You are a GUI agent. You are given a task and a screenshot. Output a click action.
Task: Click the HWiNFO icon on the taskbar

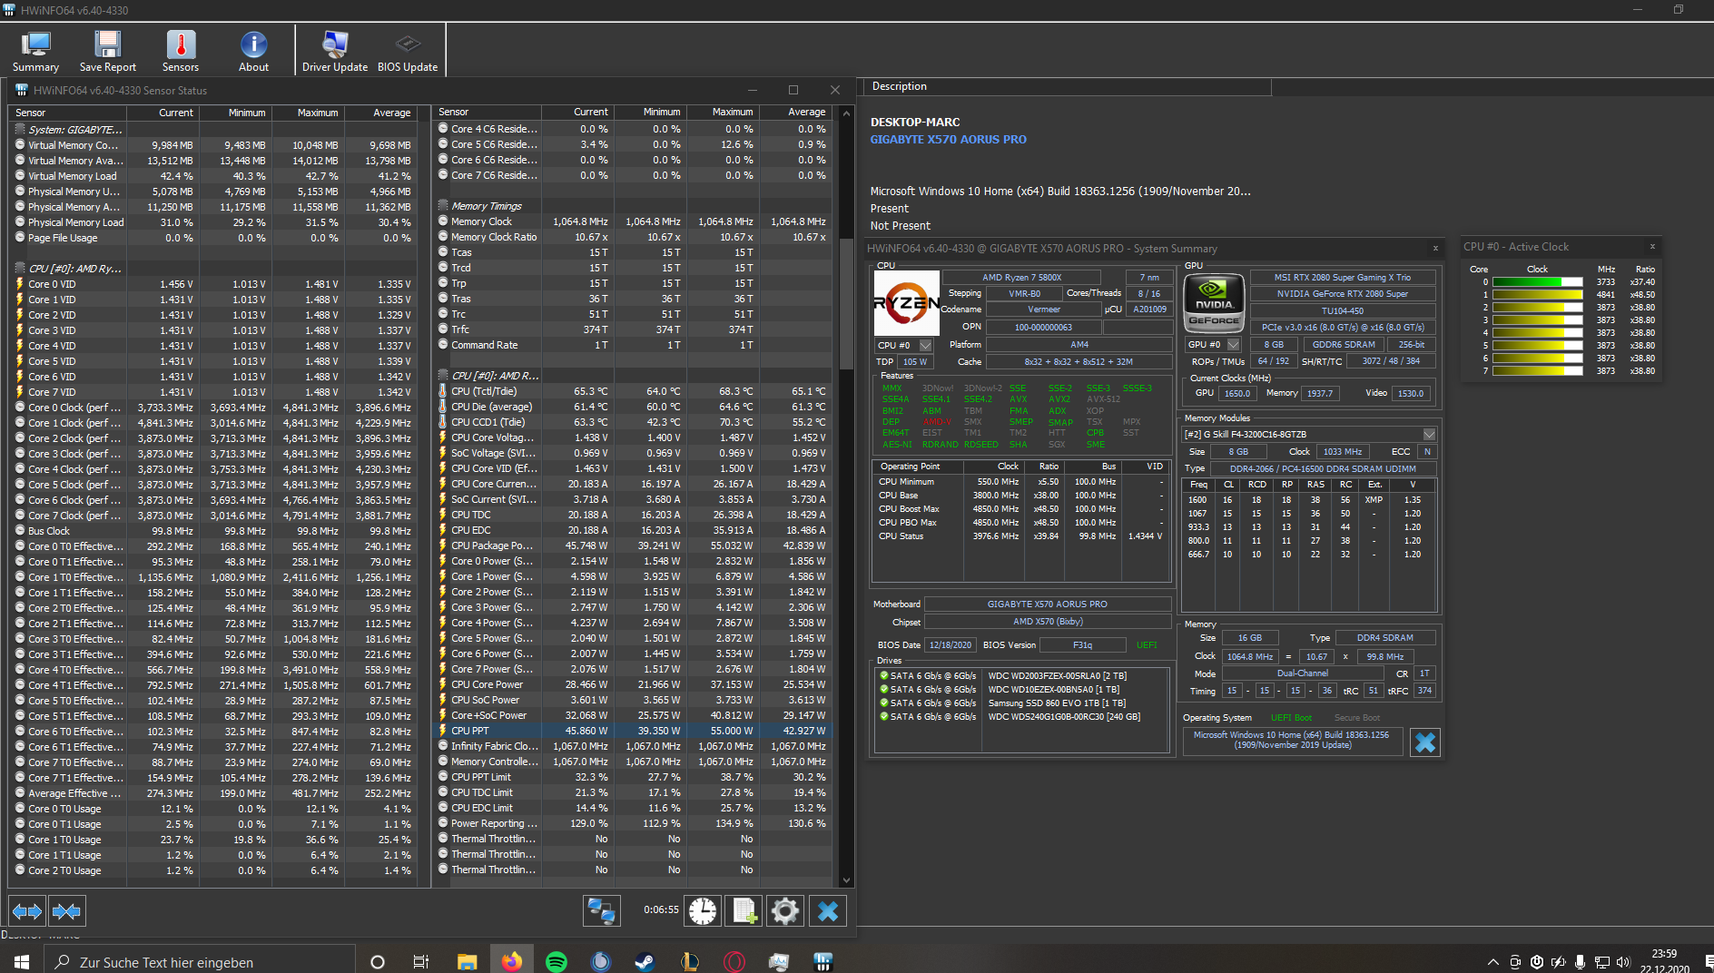823,961
